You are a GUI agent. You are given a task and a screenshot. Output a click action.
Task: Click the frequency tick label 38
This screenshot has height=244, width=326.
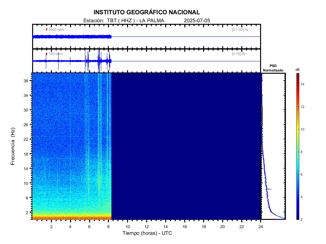click(26, 81)
